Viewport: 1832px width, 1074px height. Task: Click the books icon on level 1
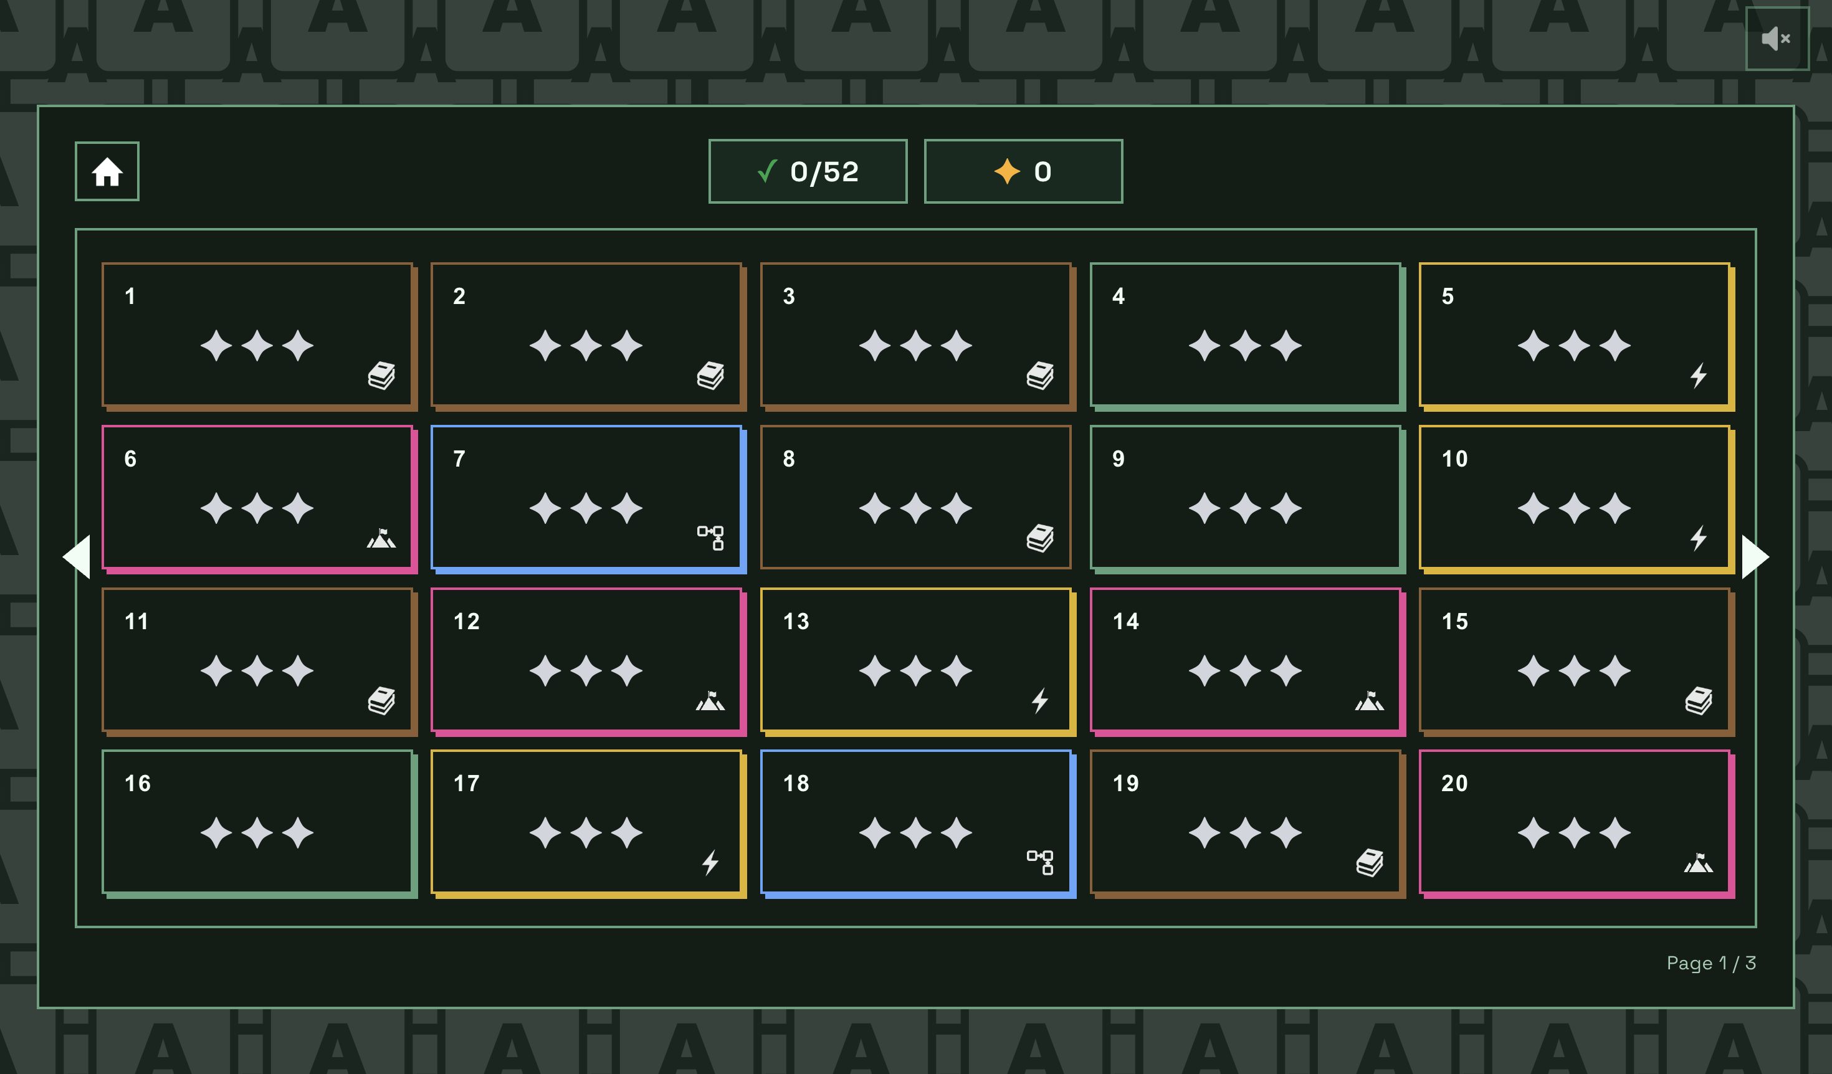pyautogui.click(x=381, y=376)
